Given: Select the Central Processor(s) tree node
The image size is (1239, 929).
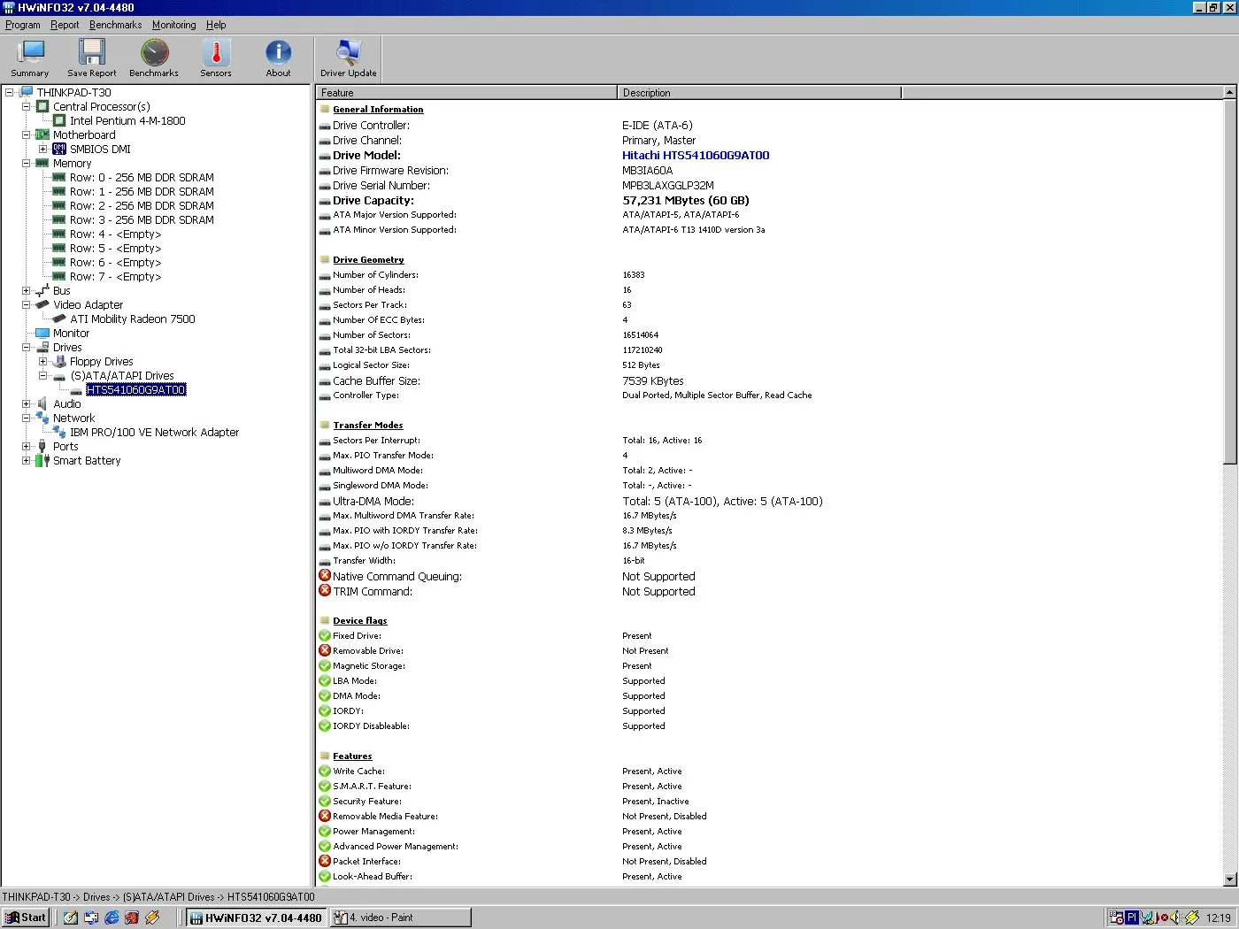Looking at the screenshot, I should [101, 106].
